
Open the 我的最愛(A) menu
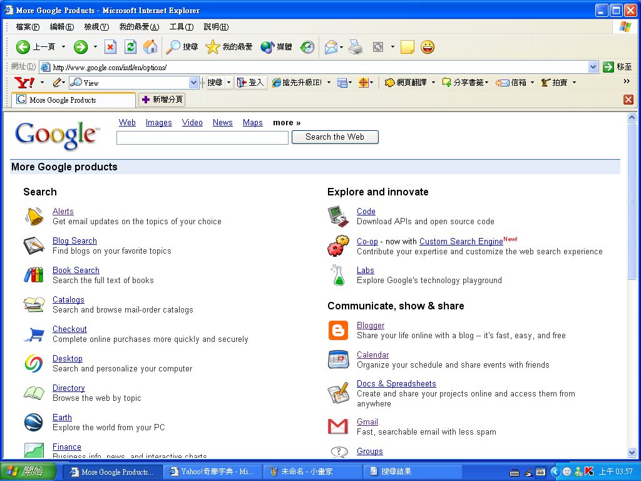pos(139,27)
